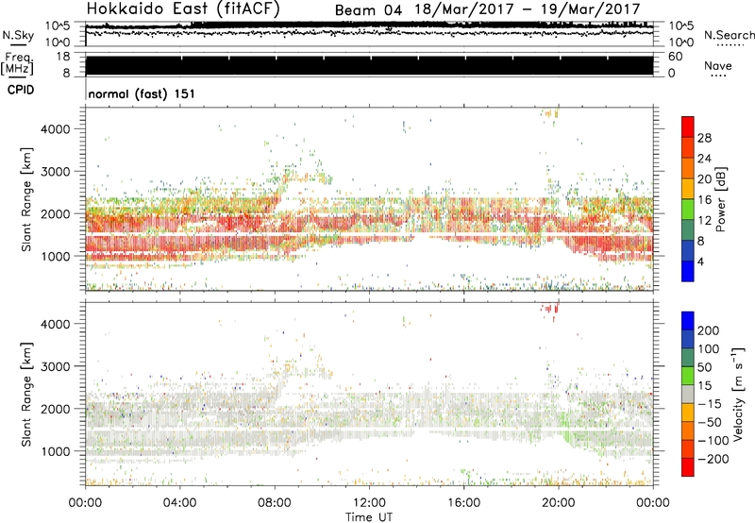Click the 'N.Search' legend label

click(x=729, y=35)
